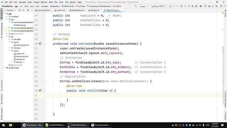Switch to Android Emulator taskbar window
Viewport: 227px width, 128px height.
101,125
